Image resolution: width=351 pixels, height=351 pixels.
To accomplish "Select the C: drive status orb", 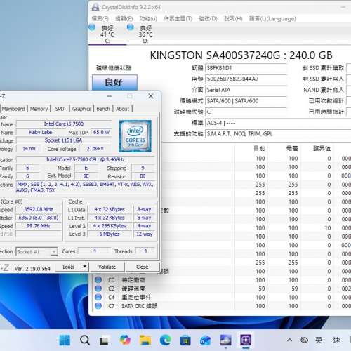I will click(x=92, y=27).
